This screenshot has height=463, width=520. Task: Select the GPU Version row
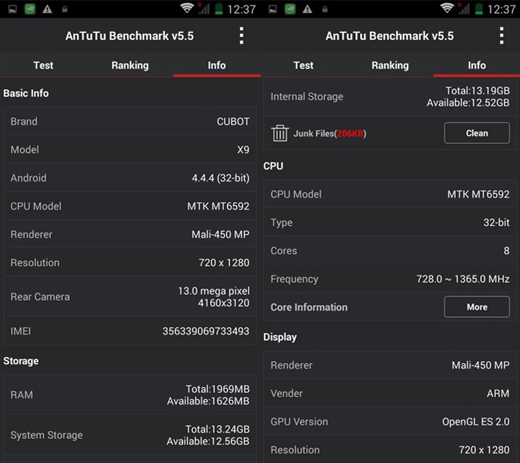pyautogui.click(x=390, y=421)
